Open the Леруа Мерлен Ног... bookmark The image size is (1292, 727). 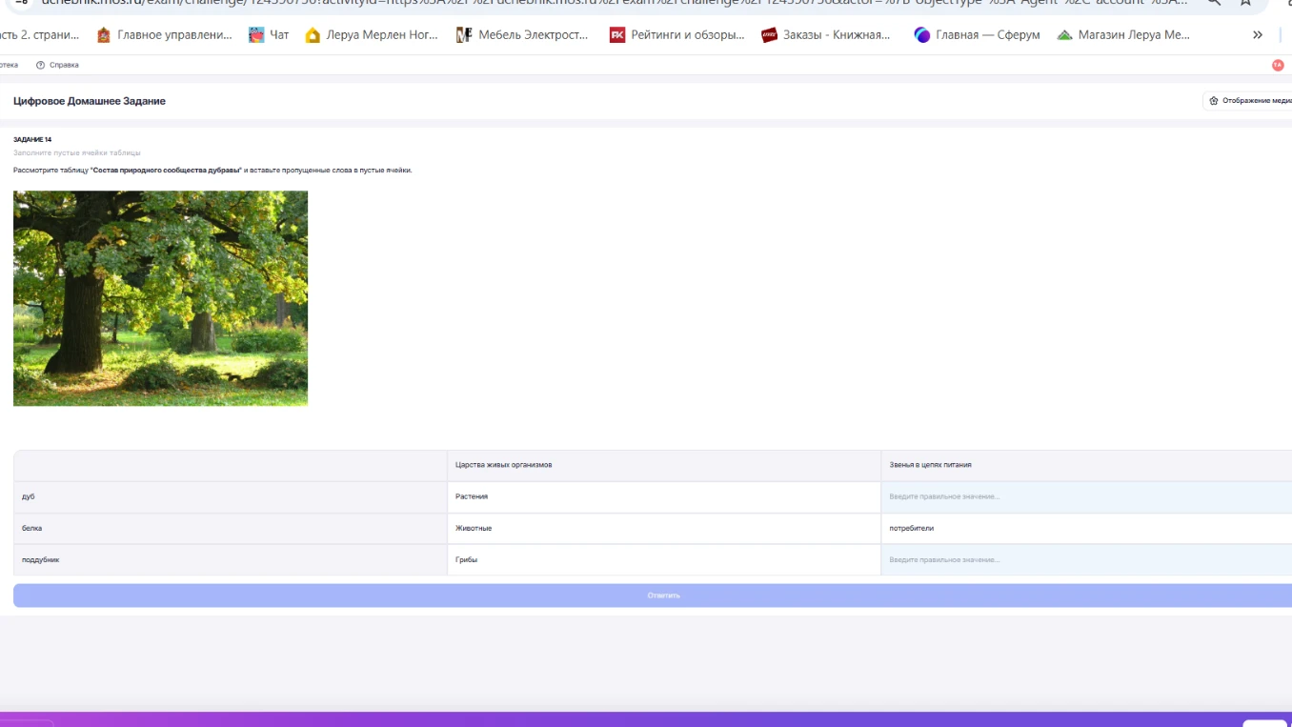coord(372,35)
